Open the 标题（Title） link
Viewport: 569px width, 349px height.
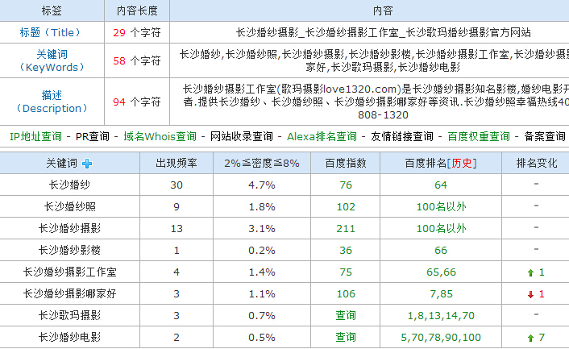[x=52, y=33]
